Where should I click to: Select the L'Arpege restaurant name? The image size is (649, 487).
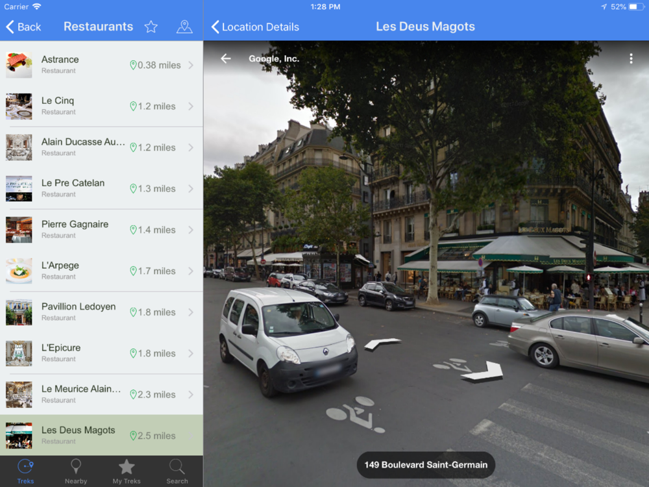tap(60, 266)
